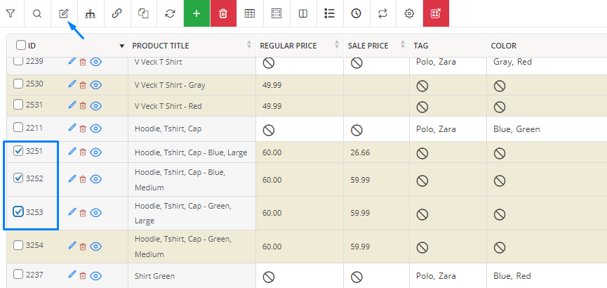Screen dimensions: 607x288
Task: Edit product 2239 with pencil icon
Action: pos(72,61)
